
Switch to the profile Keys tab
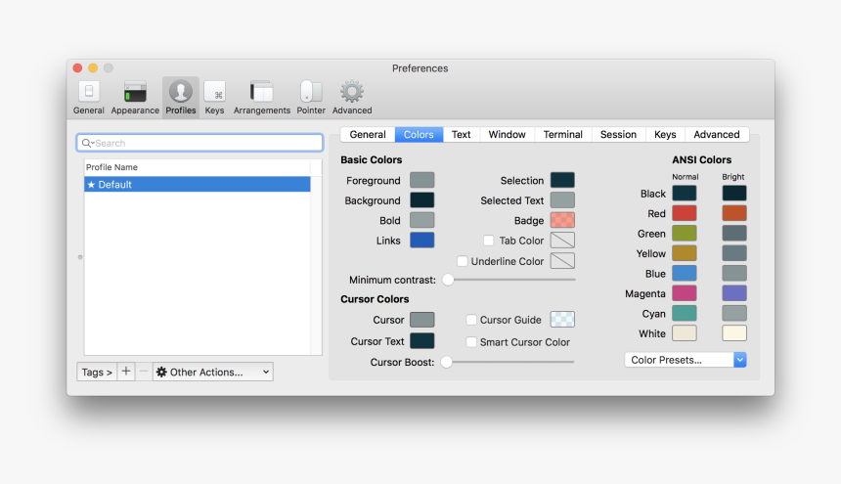point(665,135)
